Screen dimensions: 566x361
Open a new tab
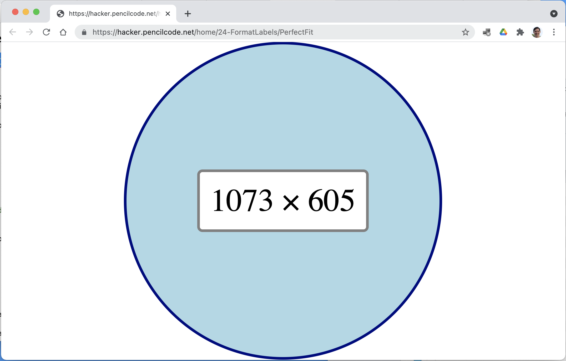[188, 14]
